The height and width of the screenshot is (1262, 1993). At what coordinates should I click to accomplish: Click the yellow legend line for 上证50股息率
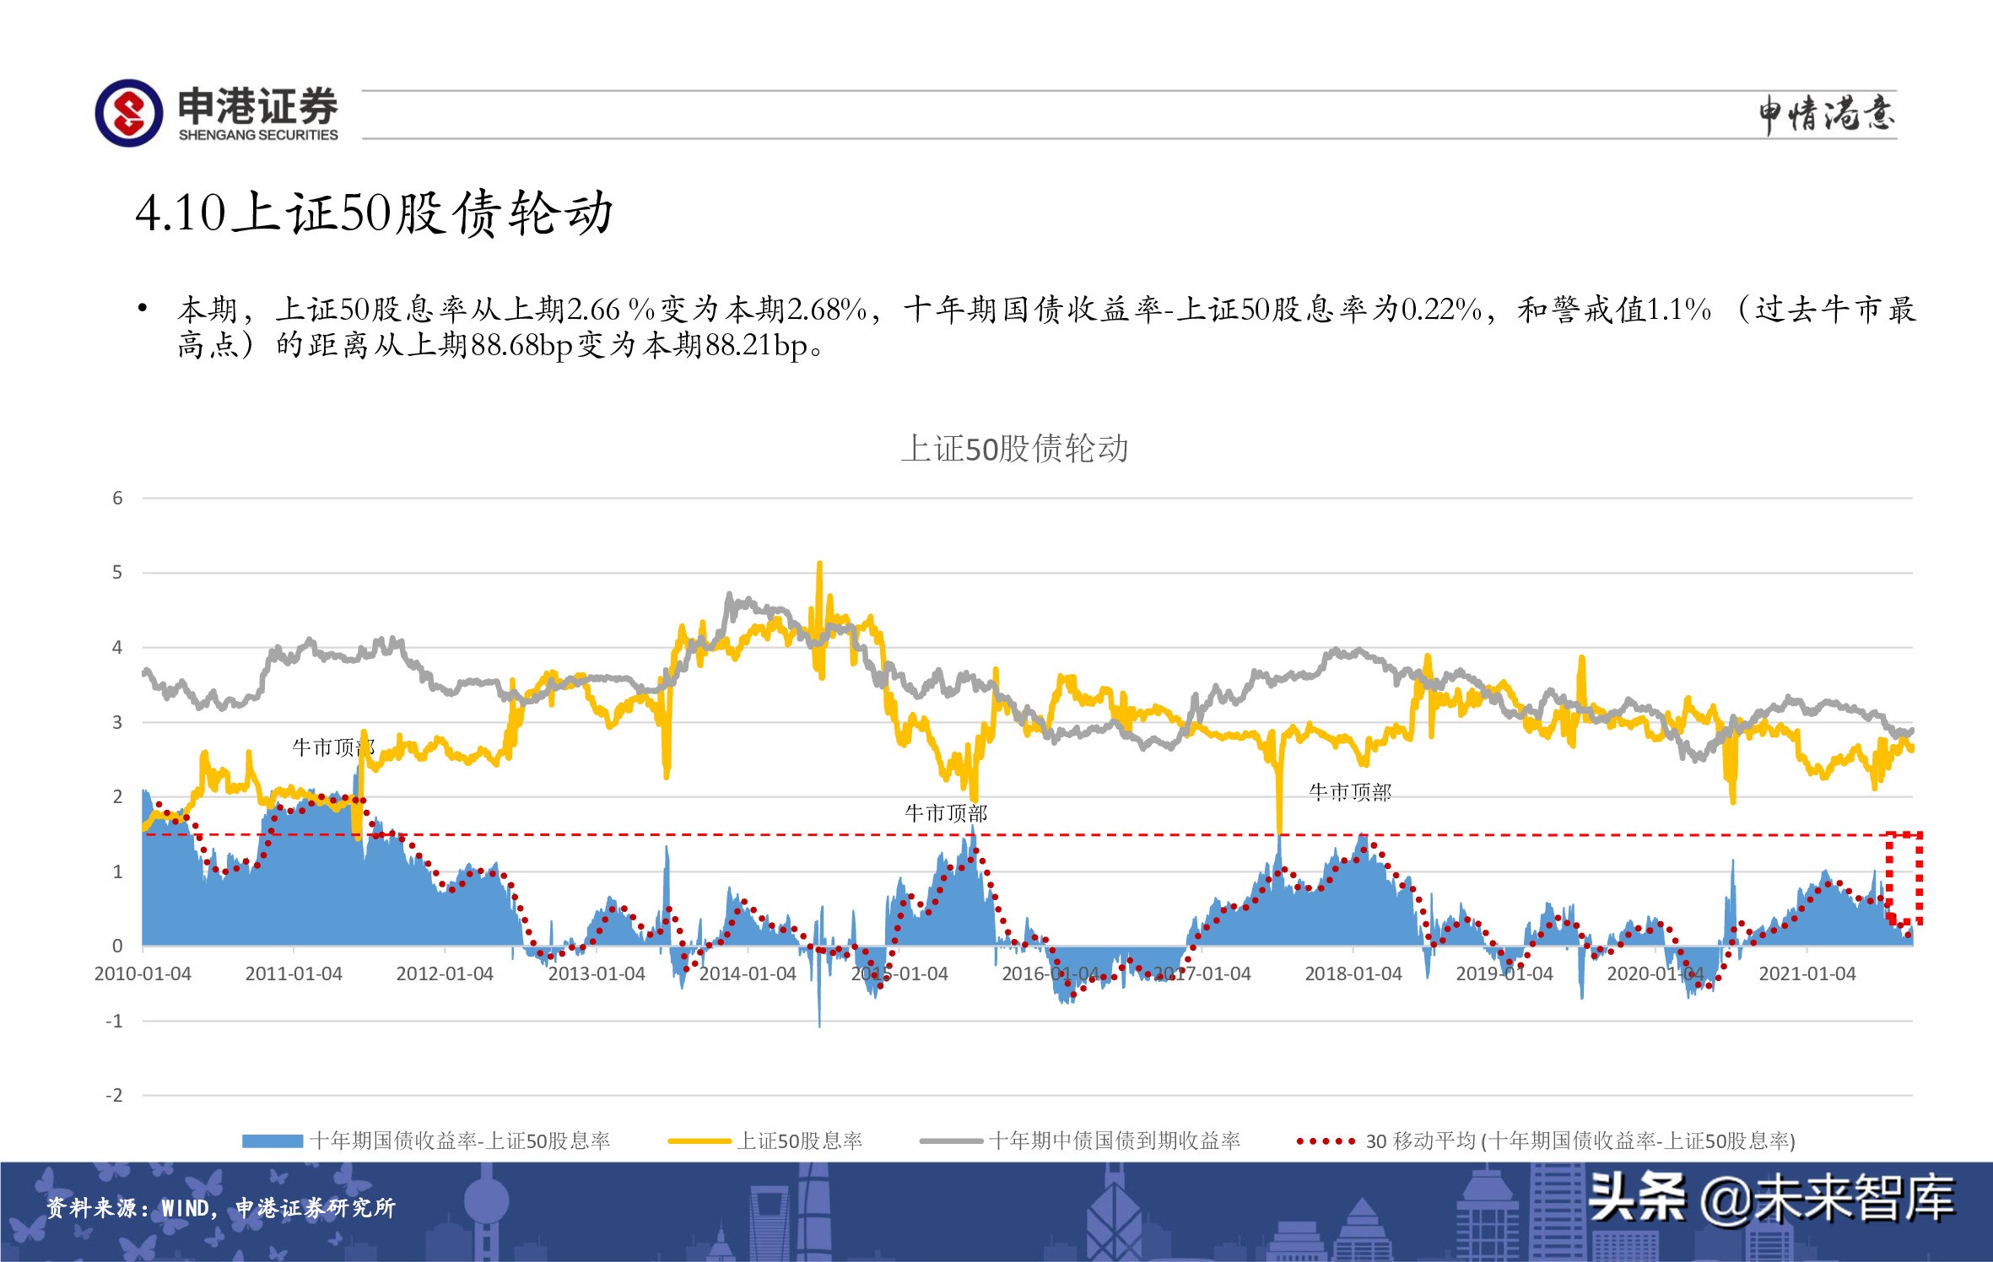pyautogui.click(x=699, y=1141)
